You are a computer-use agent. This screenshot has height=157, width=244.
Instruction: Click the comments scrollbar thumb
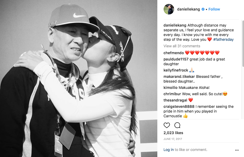(x=243, y=44)
